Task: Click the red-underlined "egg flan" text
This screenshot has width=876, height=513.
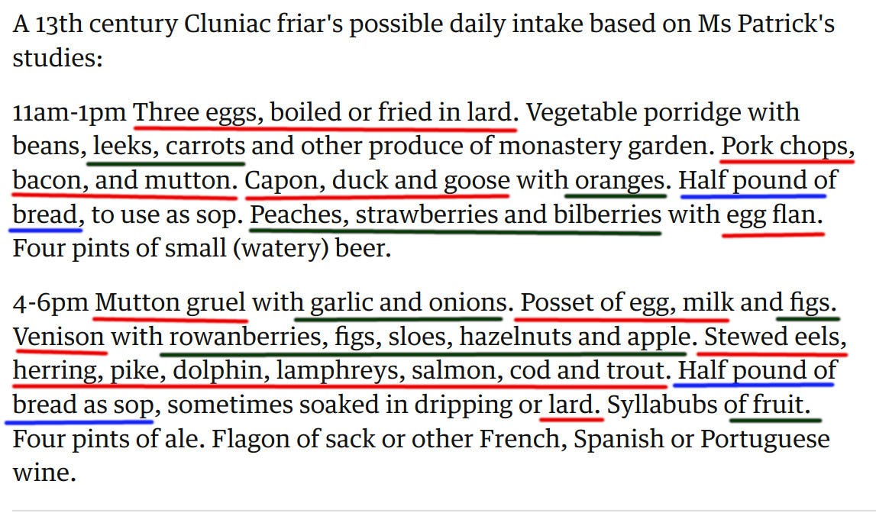Action: click(773, 215)
